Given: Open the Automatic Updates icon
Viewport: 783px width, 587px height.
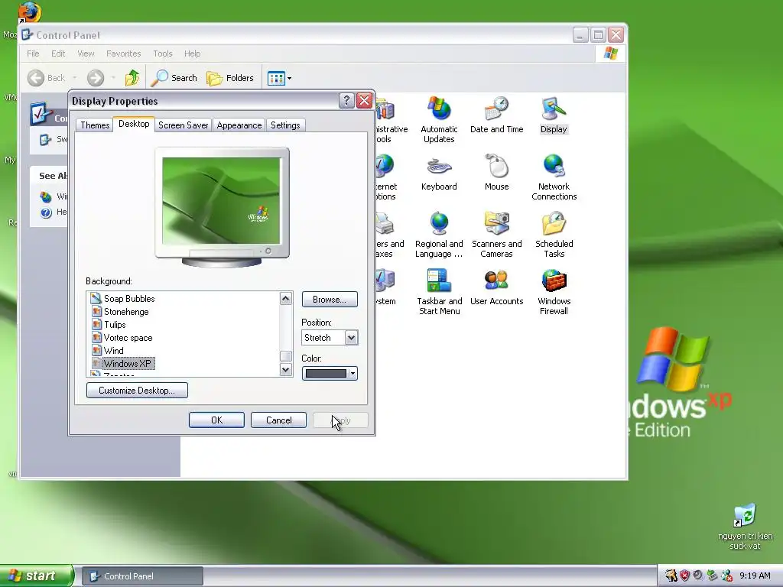Looking at the screenshot, I should [439, 120].
